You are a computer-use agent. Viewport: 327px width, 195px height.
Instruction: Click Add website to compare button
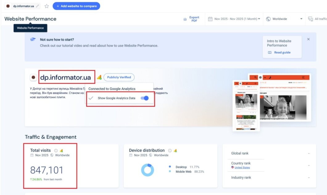click(x=76, y=6)
